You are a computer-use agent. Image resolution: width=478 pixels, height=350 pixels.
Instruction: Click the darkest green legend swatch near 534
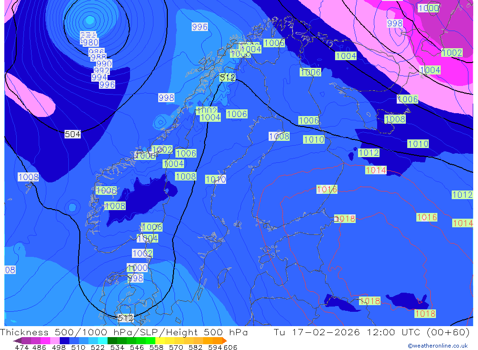112,340
